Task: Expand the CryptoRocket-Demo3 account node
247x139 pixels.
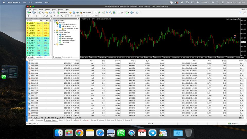Action: [57, 25]
